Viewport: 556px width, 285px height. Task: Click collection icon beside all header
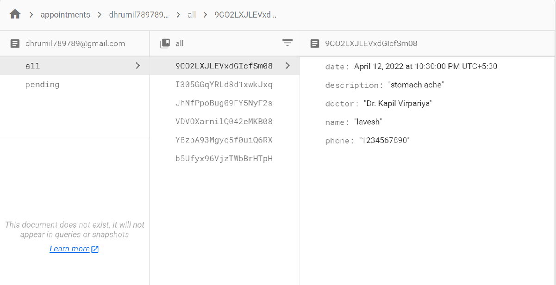(165, 43)
